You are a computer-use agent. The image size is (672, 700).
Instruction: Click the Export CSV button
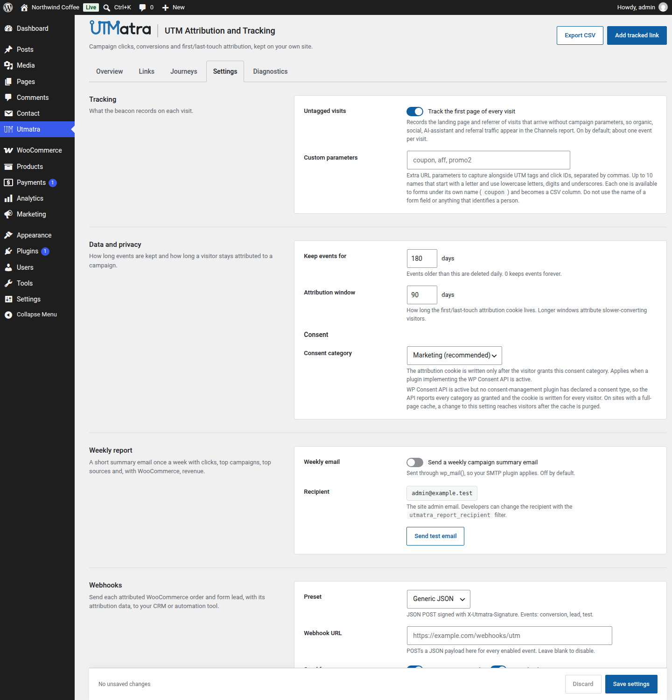click(580, 35)
